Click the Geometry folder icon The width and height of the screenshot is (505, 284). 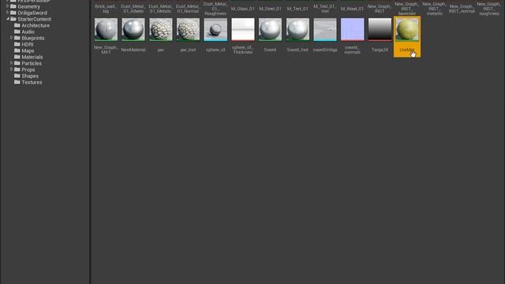[13, 6]
